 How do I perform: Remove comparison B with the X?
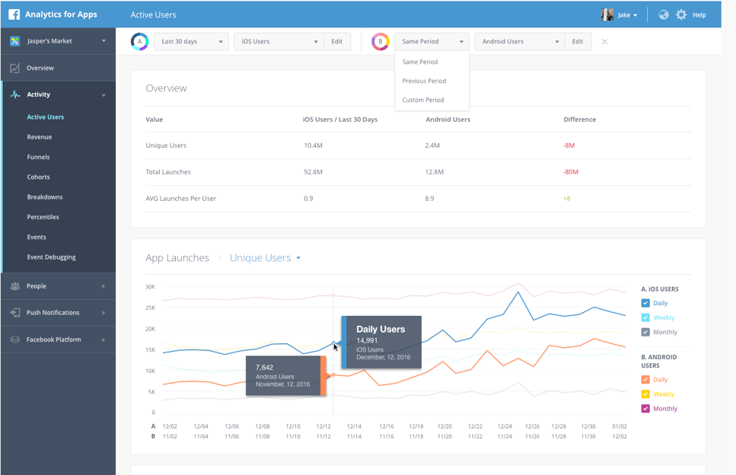[x=604, y=42]
